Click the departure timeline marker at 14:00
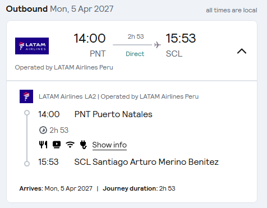This screenshot has width=267, height=208. pyautogui.click(x=27, y=113)
